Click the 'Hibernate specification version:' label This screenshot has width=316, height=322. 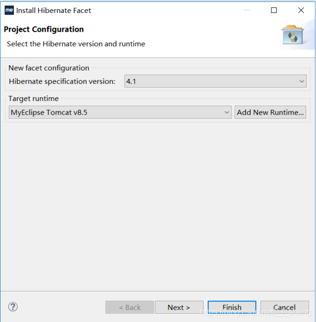tap(62, 81)
